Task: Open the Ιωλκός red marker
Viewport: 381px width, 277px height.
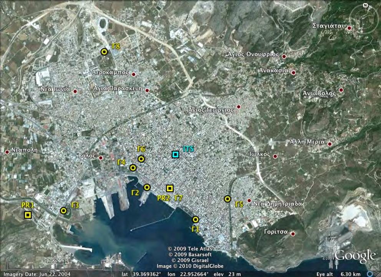Action: 275,157
